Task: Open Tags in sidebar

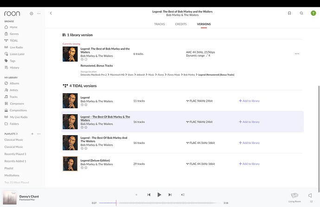Action: [x=10, y=61]
